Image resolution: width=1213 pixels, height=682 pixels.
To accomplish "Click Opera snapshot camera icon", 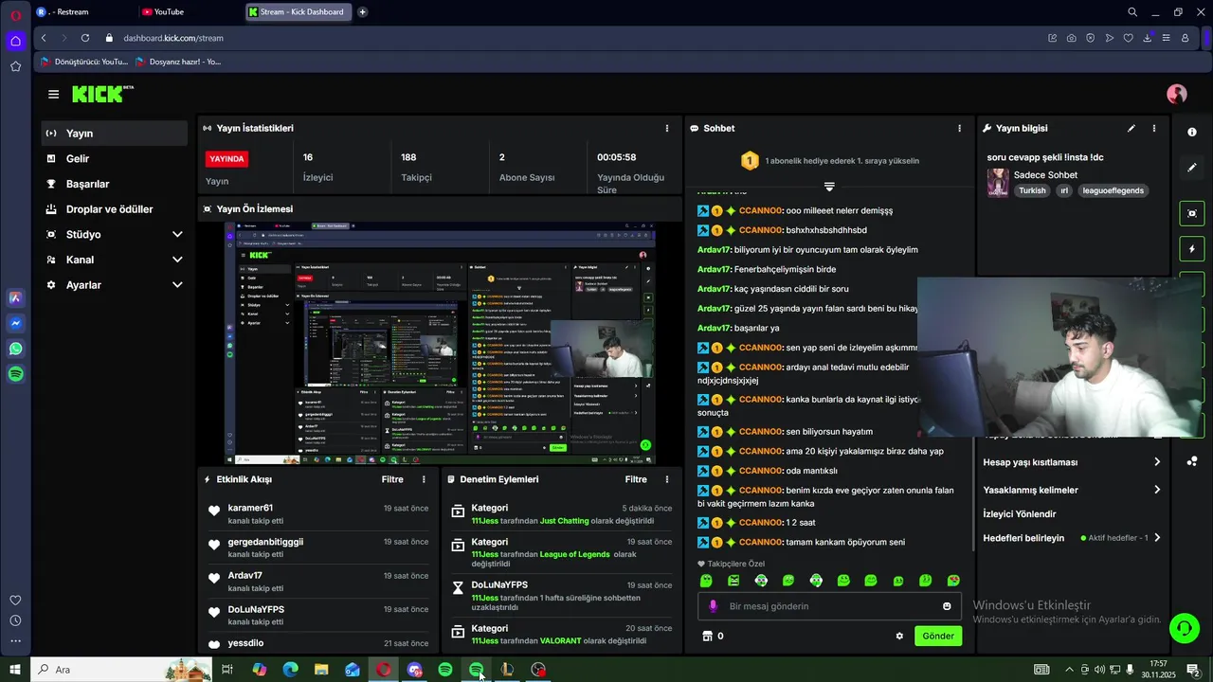I will 1071,38.
